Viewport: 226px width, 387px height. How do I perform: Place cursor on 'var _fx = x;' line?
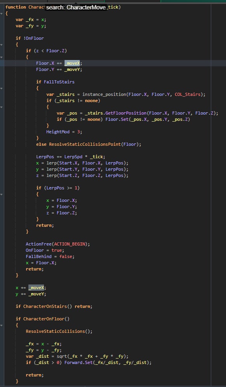pyautogui.click(x=31, y=20)
